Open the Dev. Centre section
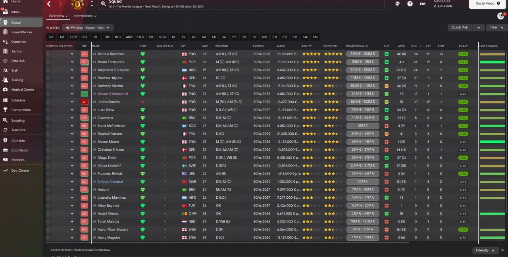This screenshot has height=257, width=508. tap(20, 171)
